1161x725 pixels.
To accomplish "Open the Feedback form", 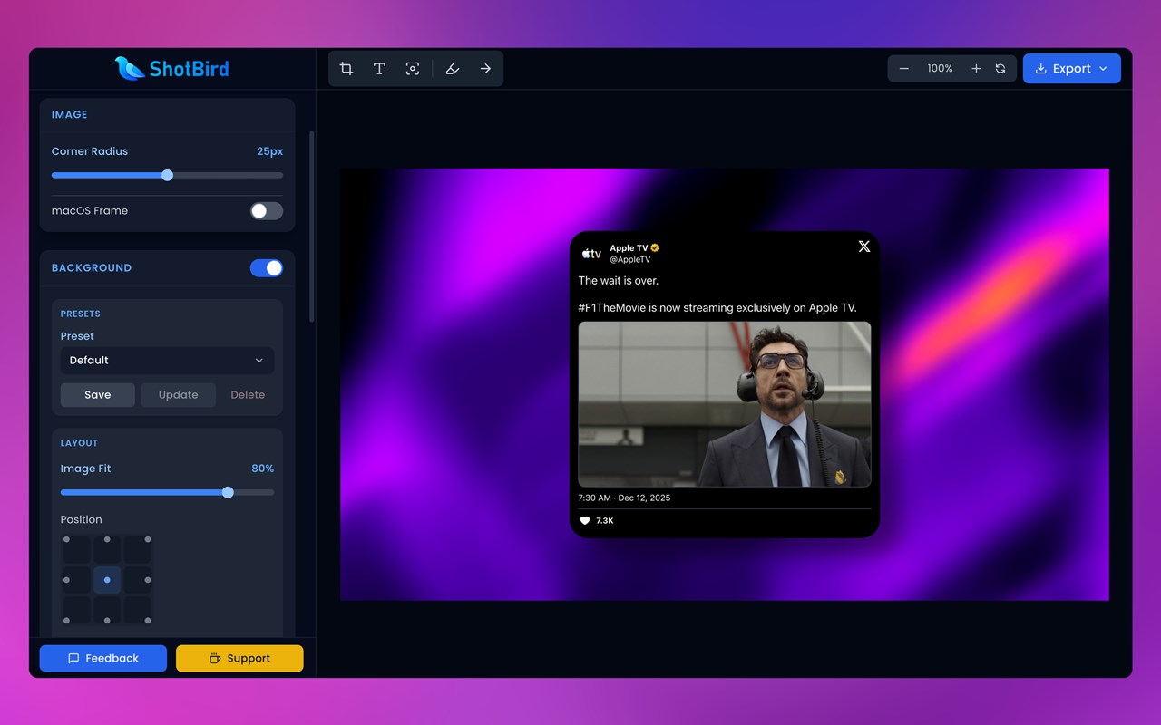I will 103,659.
